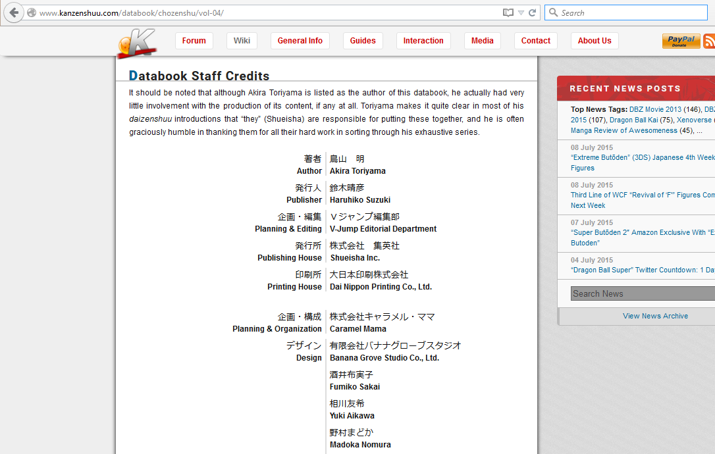Click the Author label
The image size is (715, 454).
click(309, 171)
